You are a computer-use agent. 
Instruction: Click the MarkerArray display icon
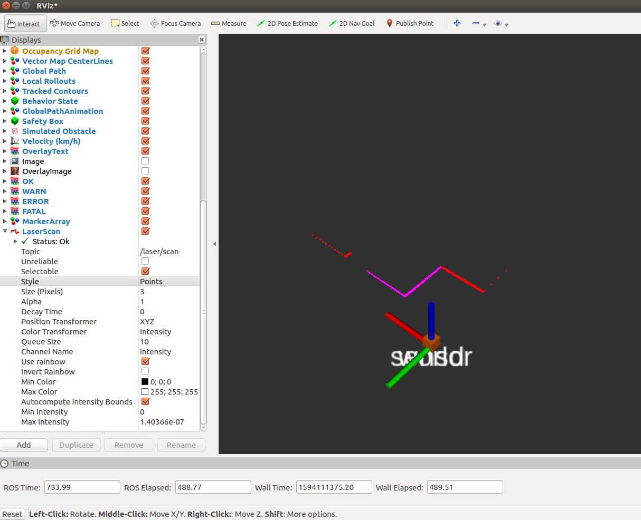point(15,222)
